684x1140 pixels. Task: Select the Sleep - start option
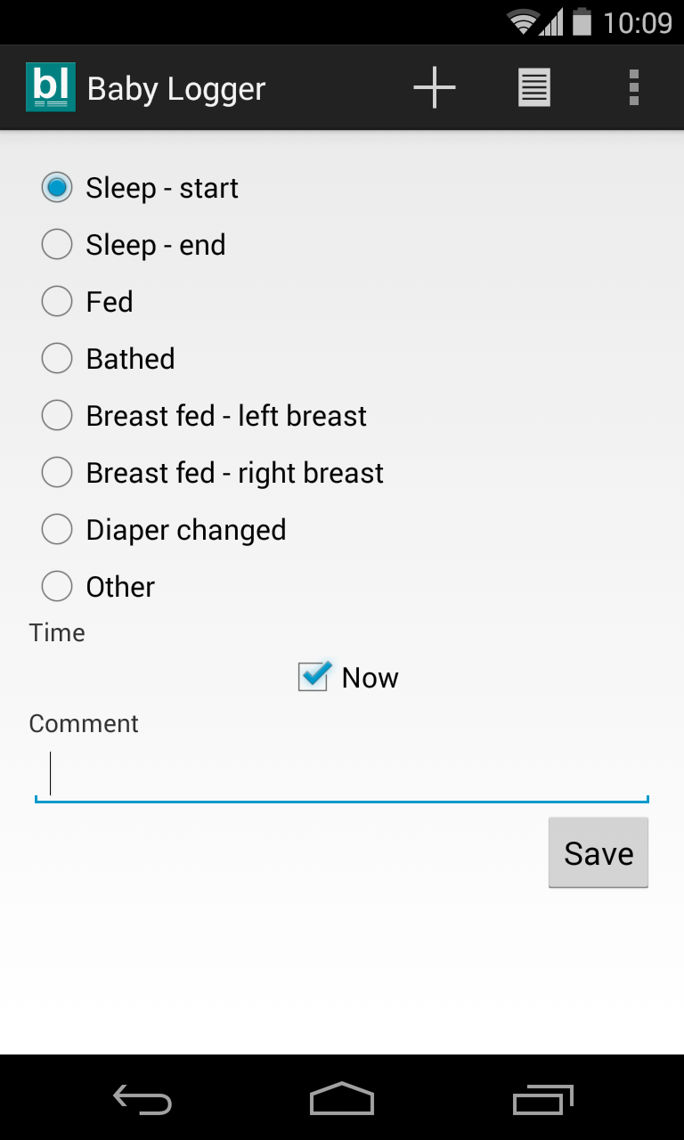point(57,188)
